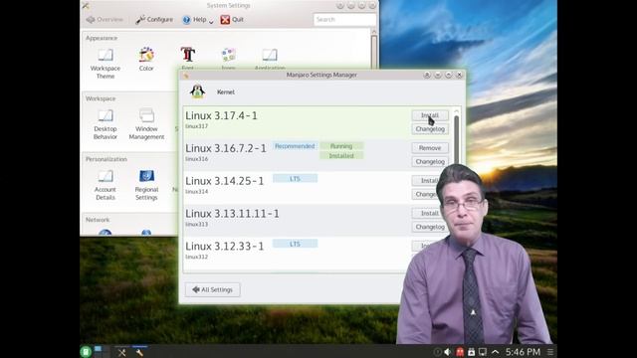Select the "Linux 3.16.7.2-1" entry text

[x=226, y=148]
